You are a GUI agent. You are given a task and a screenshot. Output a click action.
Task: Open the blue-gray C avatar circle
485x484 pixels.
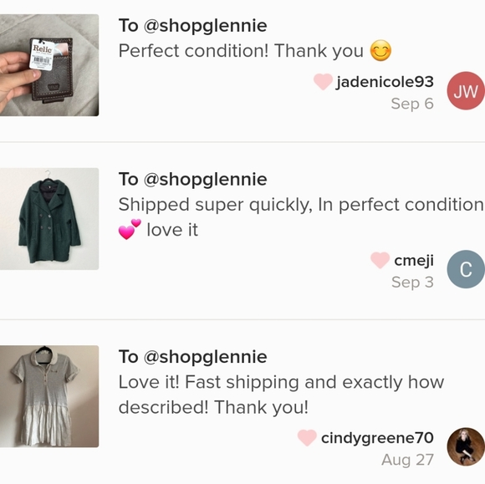click(x=466, y=269)
